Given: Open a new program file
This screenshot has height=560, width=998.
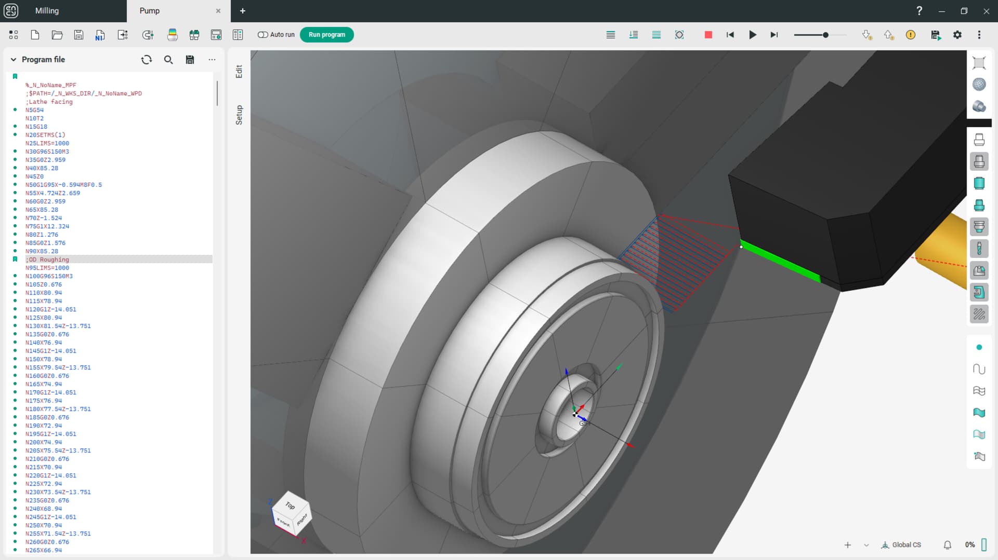Looking at the screenshot, I should pyautogui.click(x=35, y=34).
